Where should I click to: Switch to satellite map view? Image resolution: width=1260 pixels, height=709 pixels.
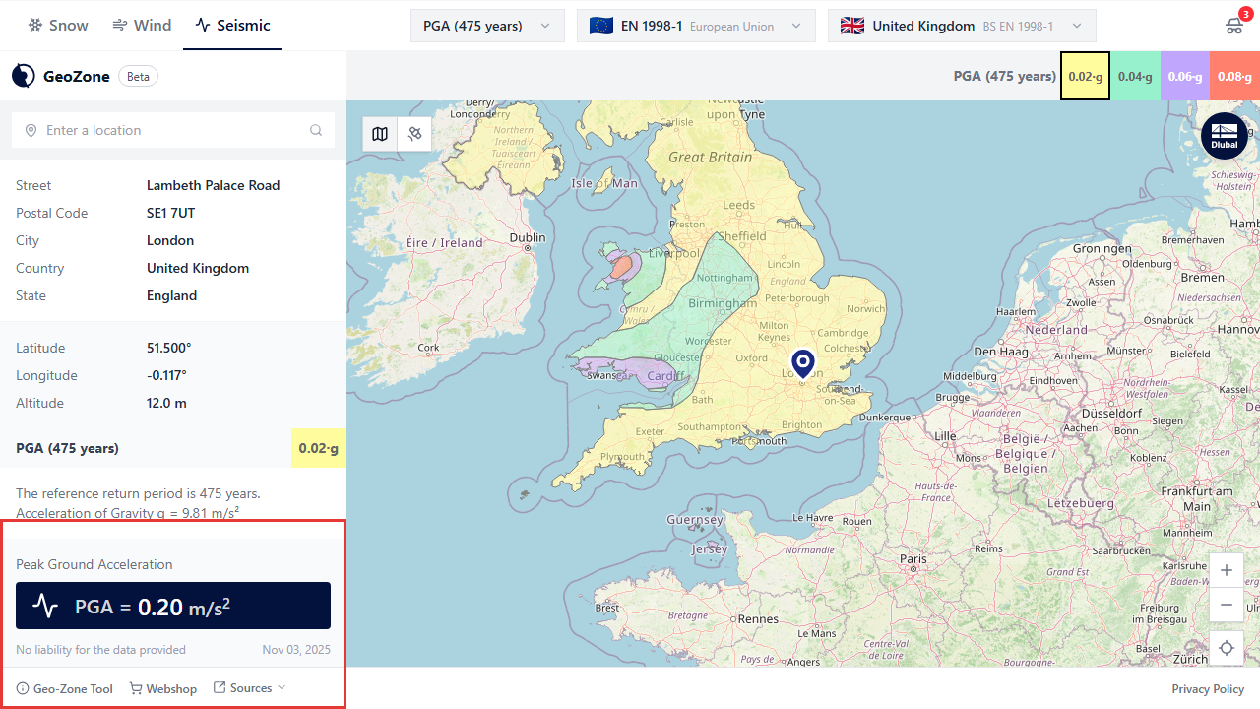coord(414,134)
